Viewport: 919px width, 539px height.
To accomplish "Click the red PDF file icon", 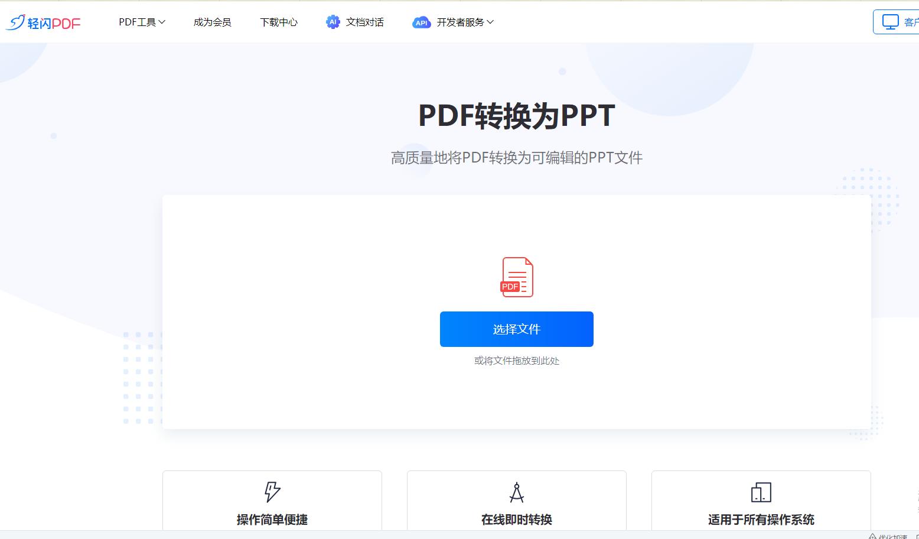I will 516,277.
